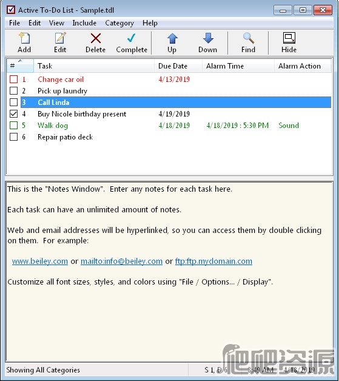This screenshot has width=339, height=381.
Task: Click the mailto:info@beiley.com link
Action: (x=121, y=261)
